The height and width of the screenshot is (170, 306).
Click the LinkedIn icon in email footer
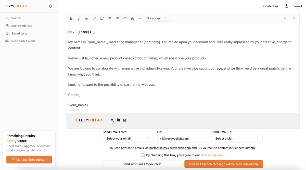tap(118, 120)
